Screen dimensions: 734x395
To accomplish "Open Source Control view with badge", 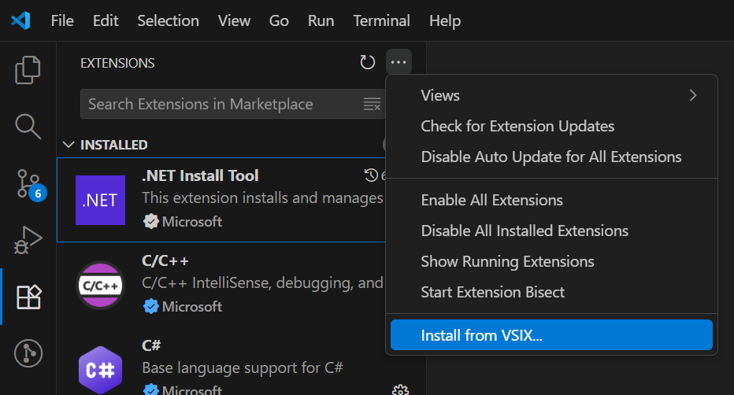I will [28, 183].
